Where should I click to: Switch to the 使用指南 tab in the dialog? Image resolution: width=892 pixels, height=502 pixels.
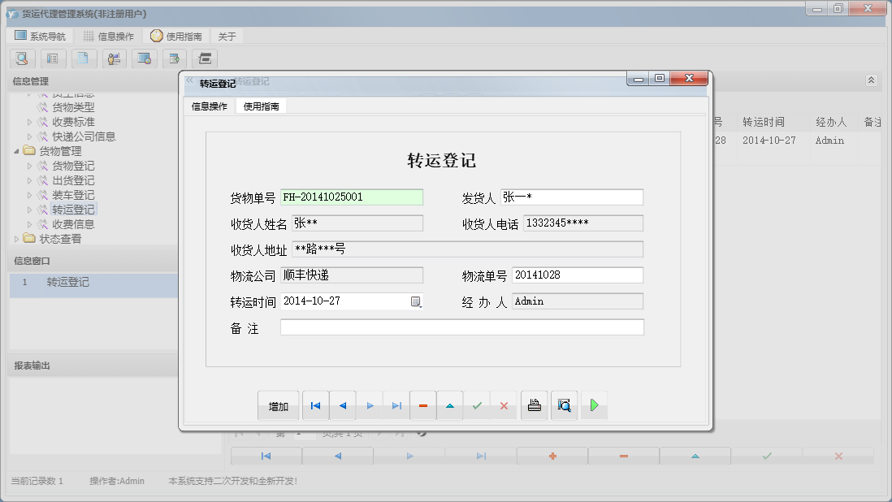click(260, 105)
